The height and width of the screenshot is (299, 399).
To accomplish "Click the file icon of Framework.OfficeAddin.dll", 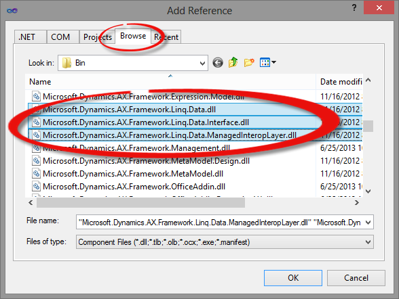I will [x=36, y=187].
